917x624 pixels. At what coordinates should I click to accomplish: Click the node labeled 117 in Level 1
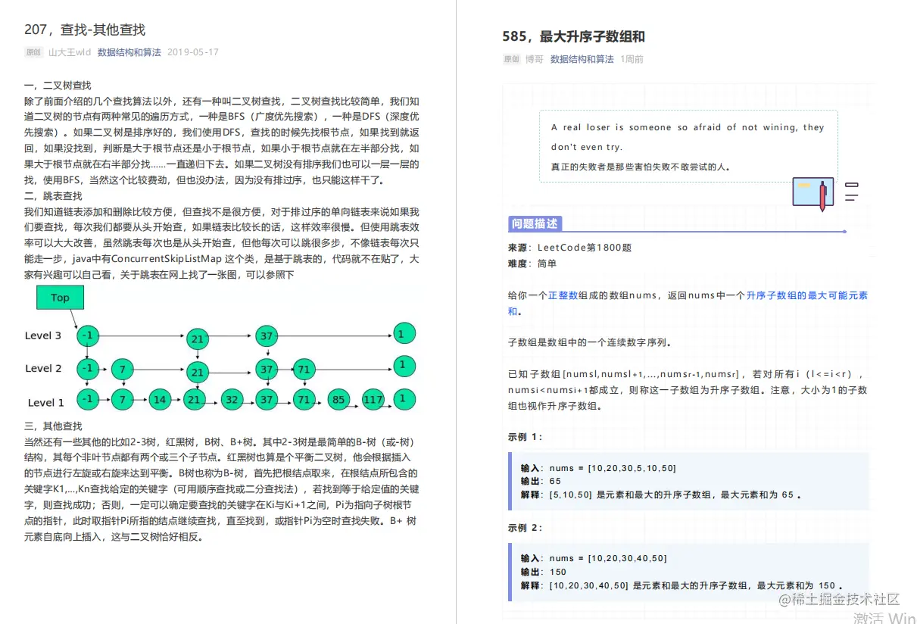[x=373, y=399]
